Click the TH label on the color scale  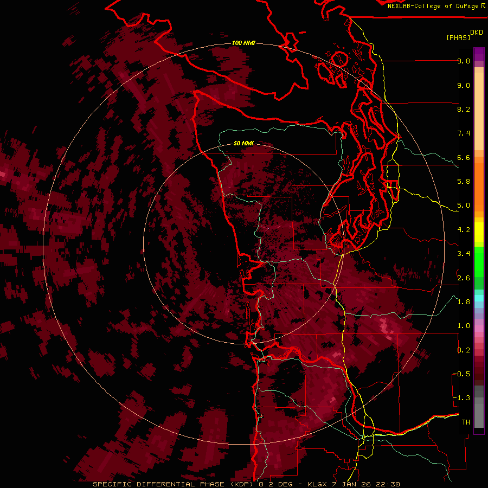(466, 422)
